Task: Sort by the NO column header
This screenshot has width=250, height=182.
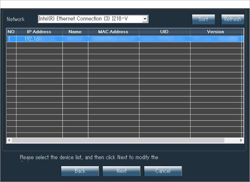Action: [11, 32]
